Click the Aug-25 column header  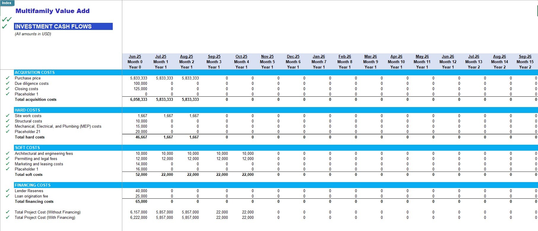click(x=186, y=56)
